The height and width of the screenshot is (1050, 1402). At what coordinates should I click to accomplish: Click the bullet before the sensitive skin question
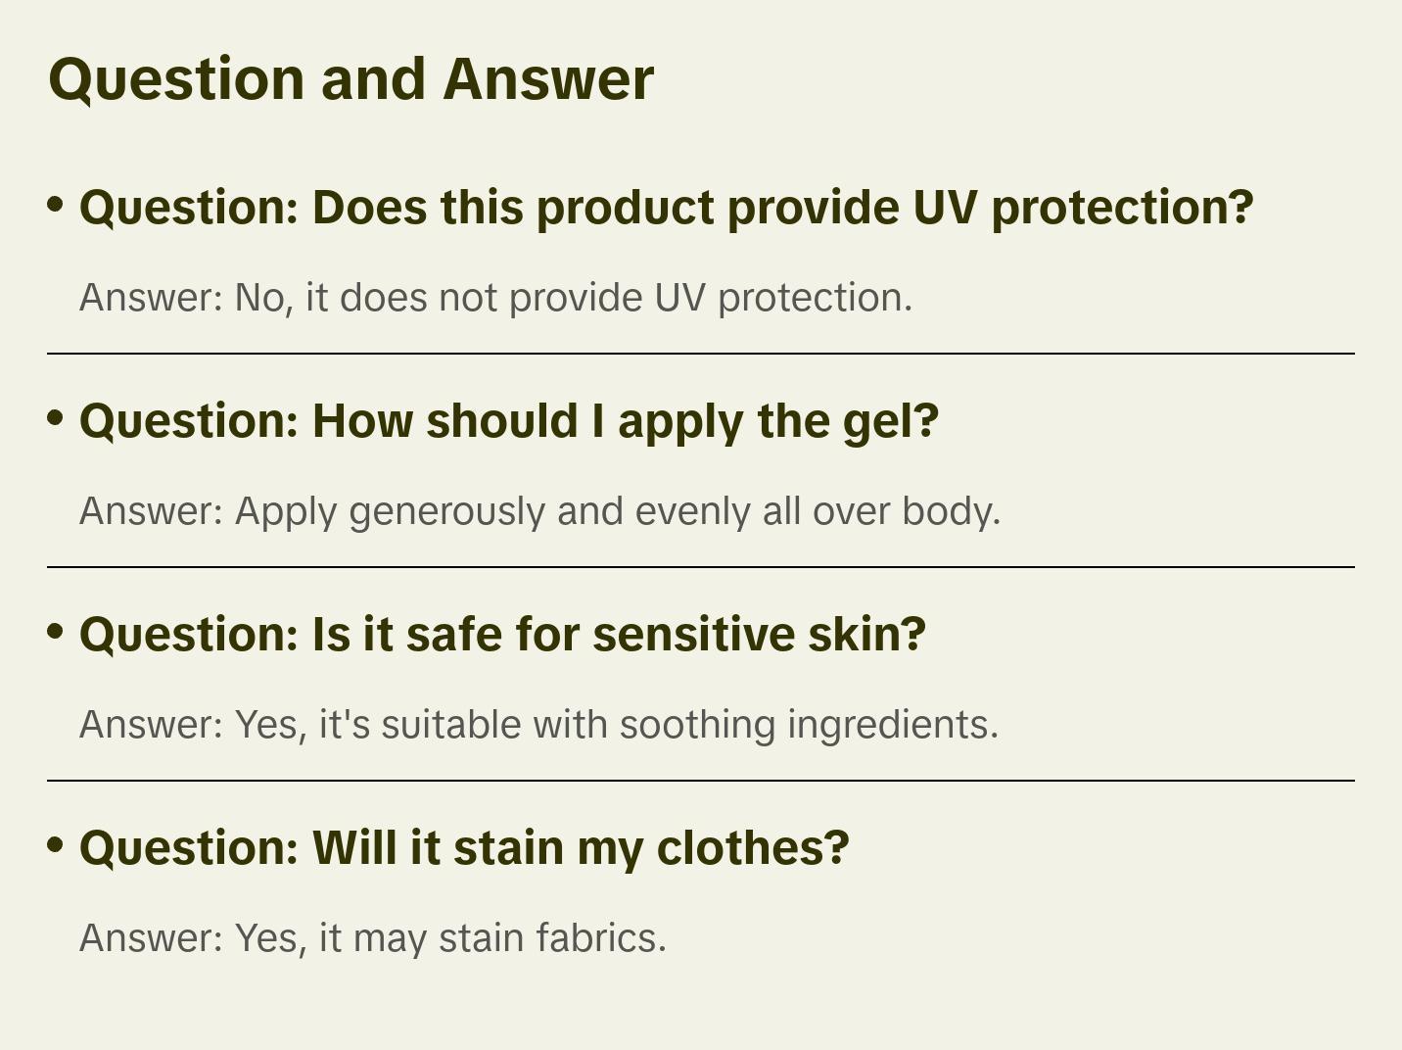click(56, 632)
